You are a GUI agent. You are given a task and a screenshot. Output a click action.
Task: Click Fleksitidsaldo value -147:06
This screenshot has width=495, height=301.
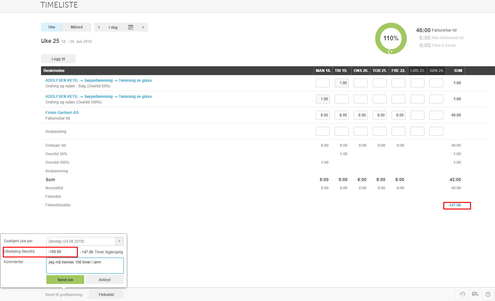[x=454, y=205]
